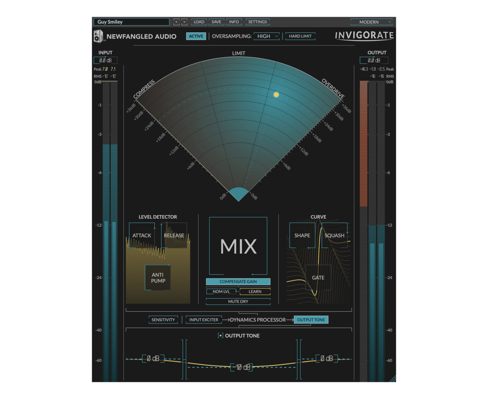Open SETTINGS
This screenshot has height=399, width=488.
(257, 22)
